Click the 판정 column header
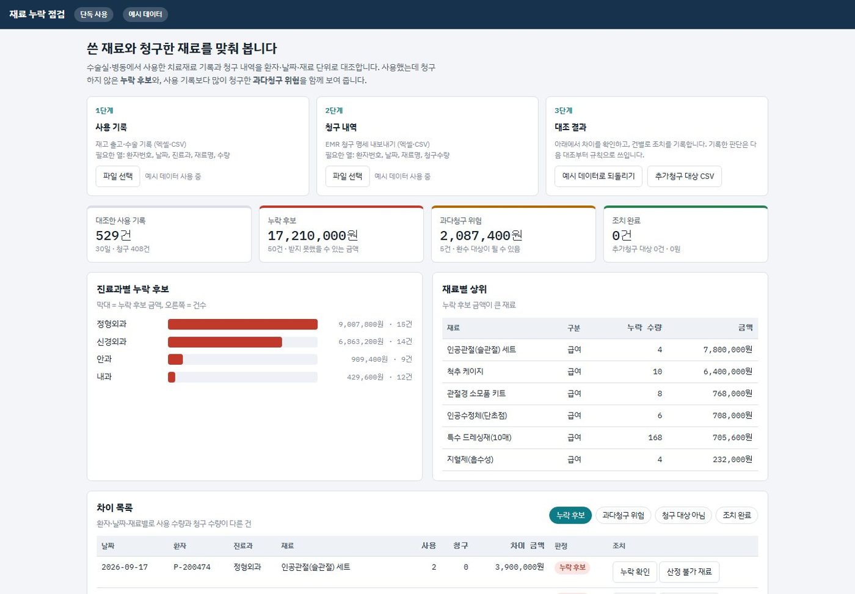The width and height of the screenshot is (855, 594). pos(561,546)
